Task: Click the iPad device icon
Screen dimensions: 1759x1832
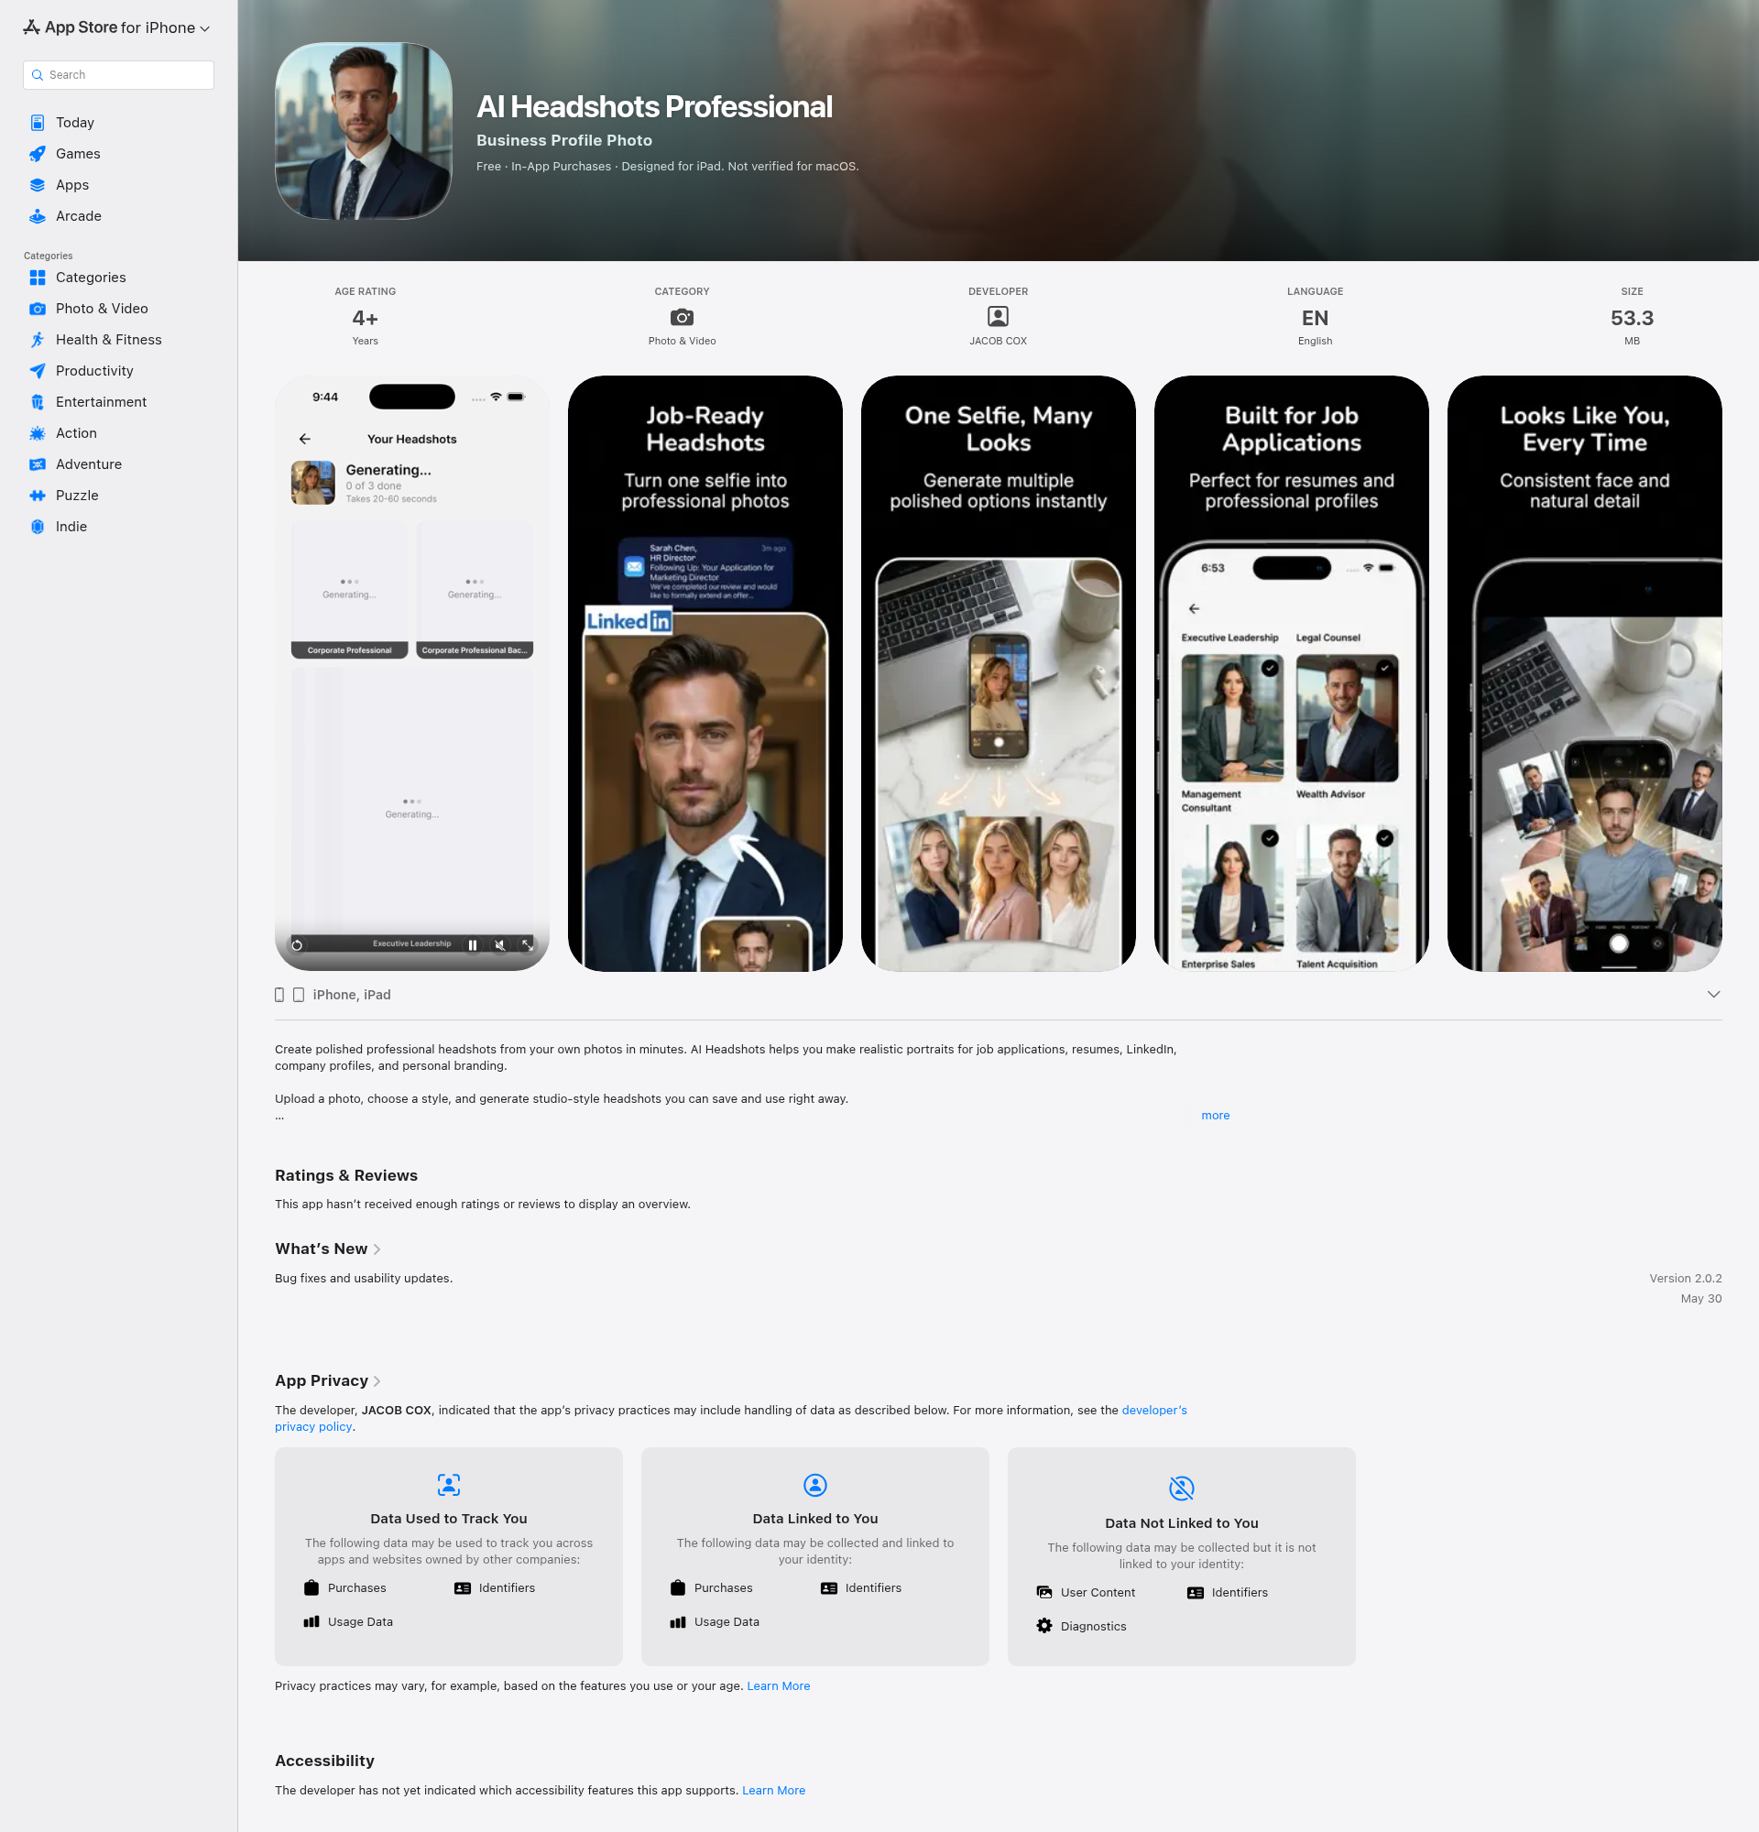Action: pyautogui.click(x=298, y=995)
